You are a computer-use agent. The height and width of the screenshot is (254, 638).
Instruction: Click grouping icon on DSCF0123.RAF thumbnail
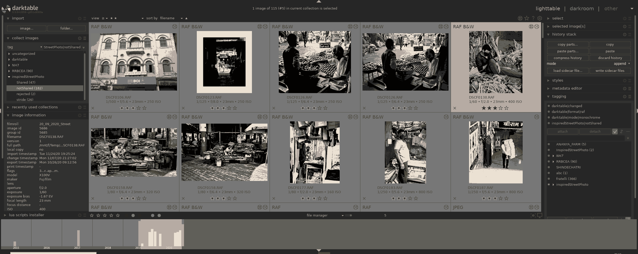coord(259,27)
